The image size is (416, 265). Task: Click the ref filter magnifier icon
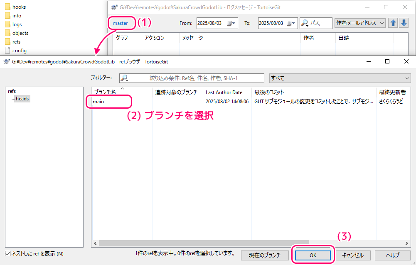(124, 78)
